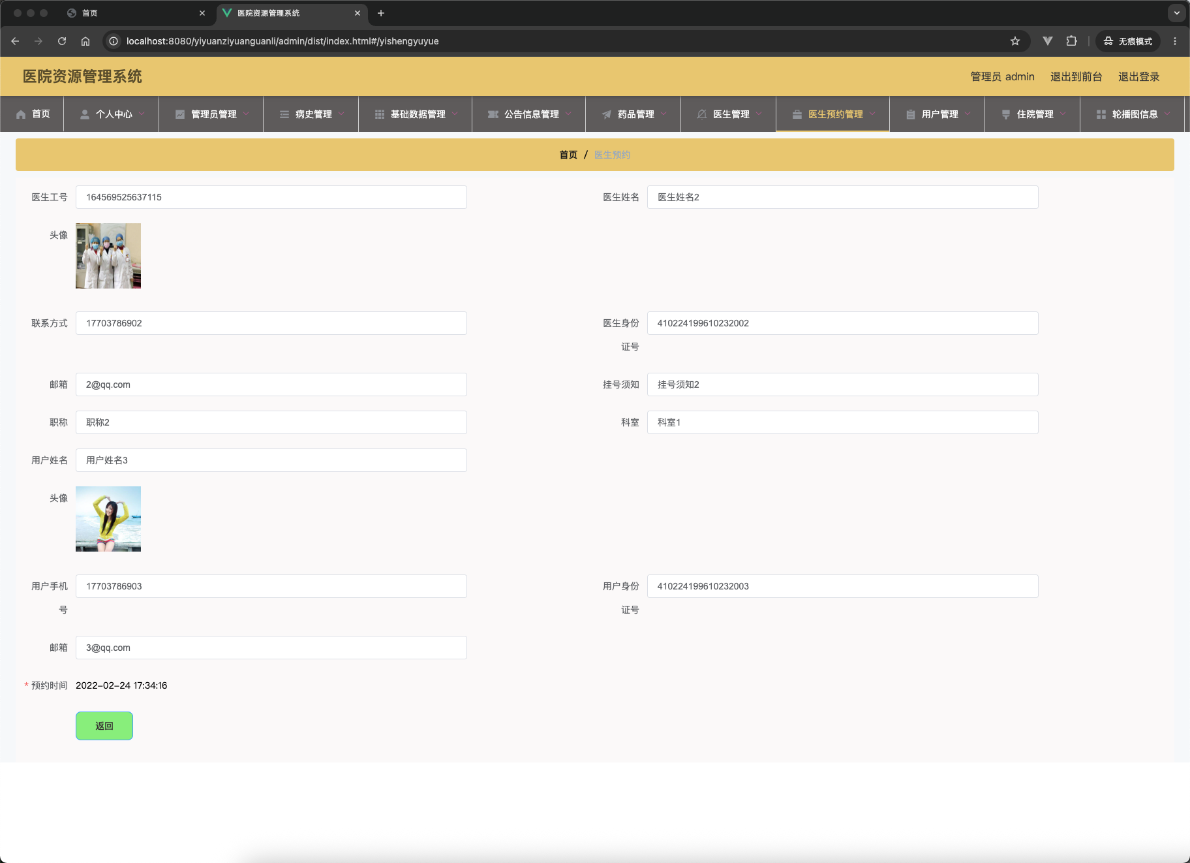This screenshot has width=1190, height=863.
Task: Expand the 个人中心 dropdown arrow
Action: coord(142,114)
